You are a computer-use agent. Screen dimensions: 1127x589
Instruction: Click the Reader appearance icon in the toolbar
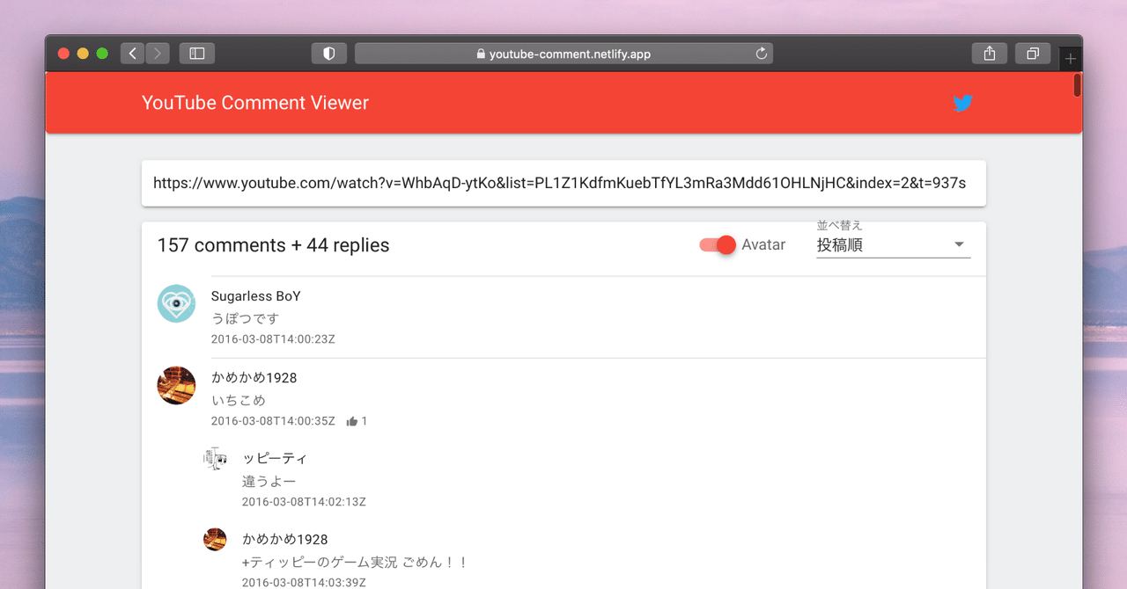328,53
